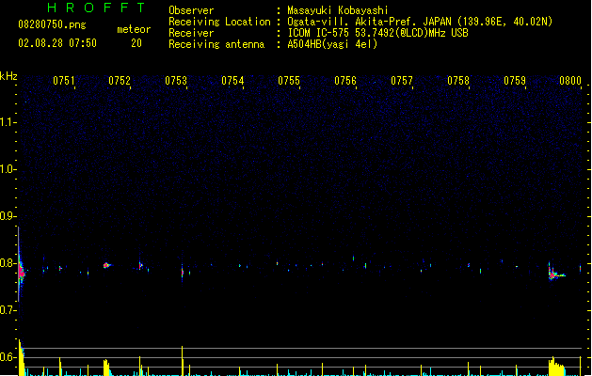This screenshot has height=376, width=592.
Task: Click the 0.6 kHz frequency label
Action: click(8, 357)
